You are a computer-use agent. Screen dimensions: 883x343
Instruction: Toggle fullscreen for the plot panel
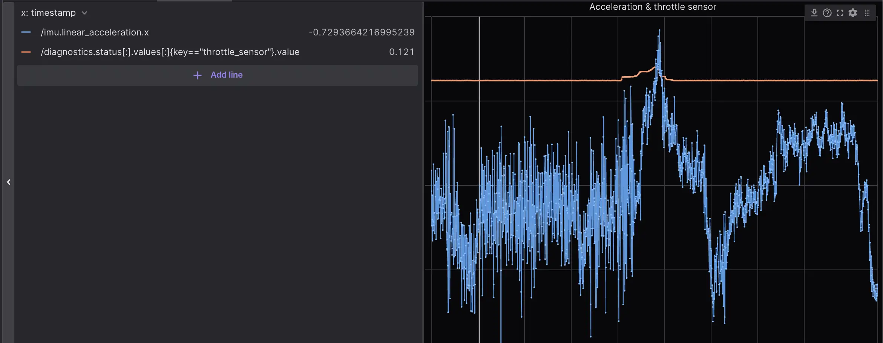pos(840,13)
